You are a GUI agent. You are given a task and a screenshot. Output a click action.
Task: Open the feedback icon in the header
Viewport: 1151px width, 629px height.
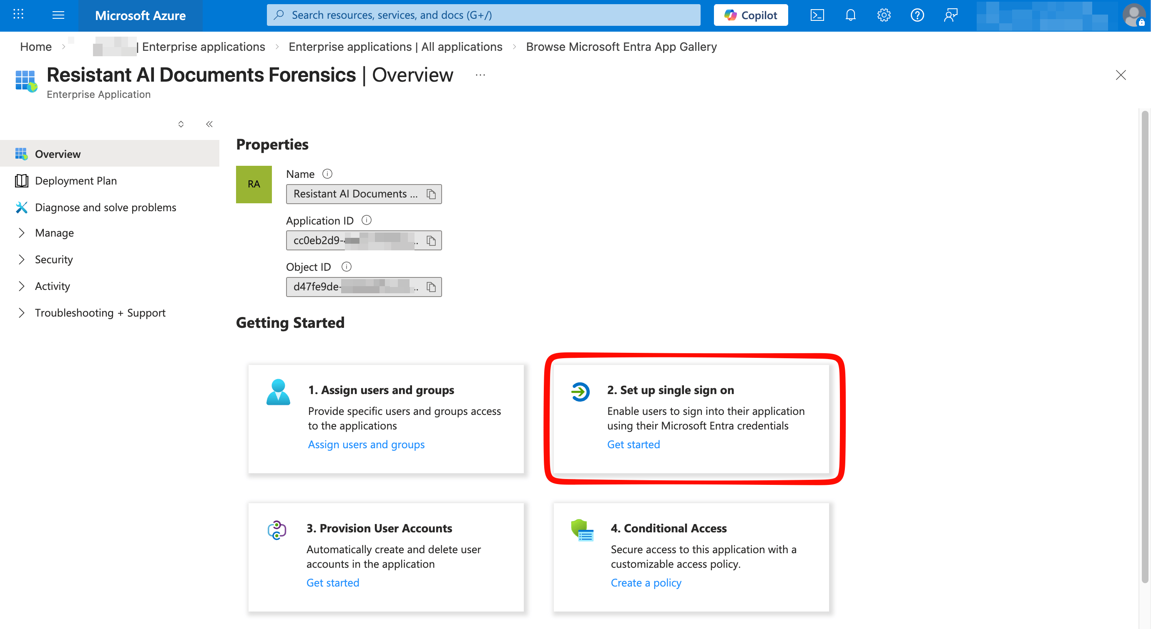pos(950,15)
